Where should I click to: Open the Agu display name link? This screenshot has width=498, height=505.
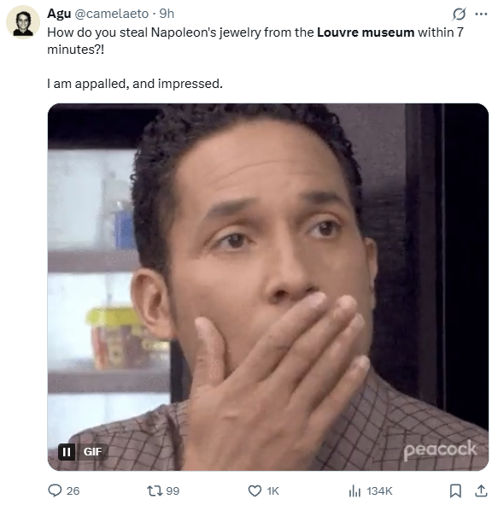tap(59, 14)
